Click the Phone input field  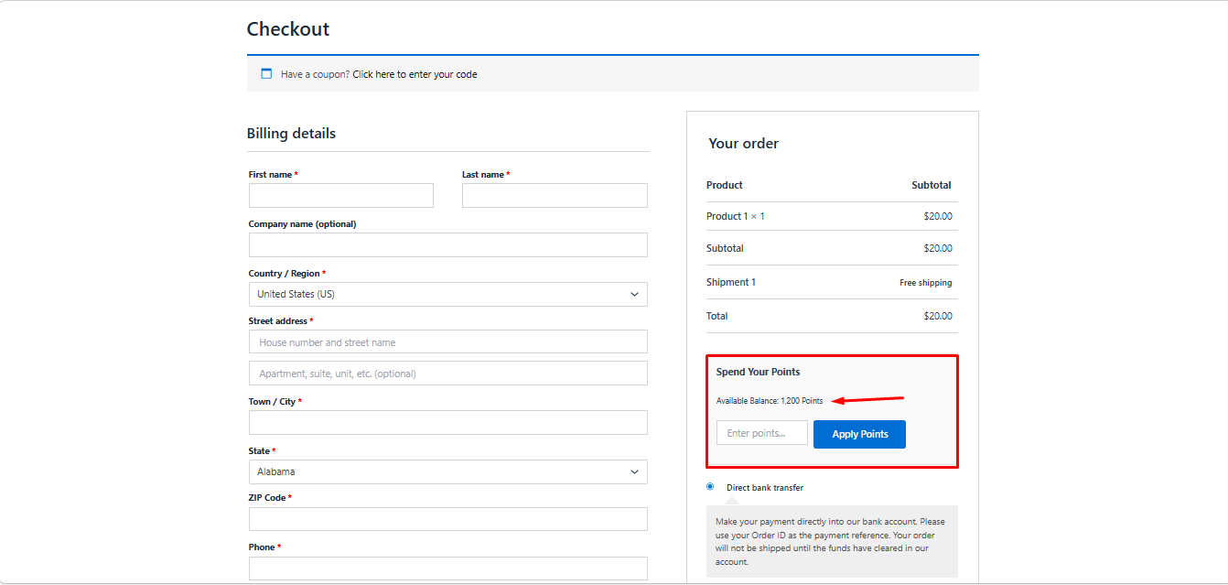448,569
